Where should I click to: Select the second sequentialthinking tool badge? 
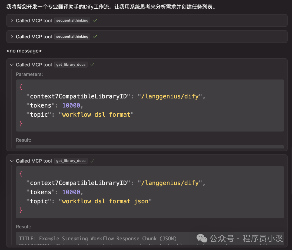click(72, 37)
